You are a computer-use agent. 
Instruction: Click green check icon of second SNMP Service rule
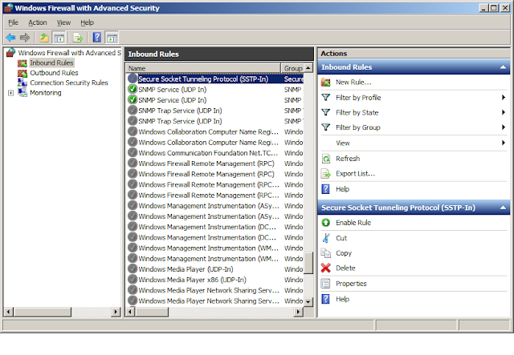pos(133,99)
